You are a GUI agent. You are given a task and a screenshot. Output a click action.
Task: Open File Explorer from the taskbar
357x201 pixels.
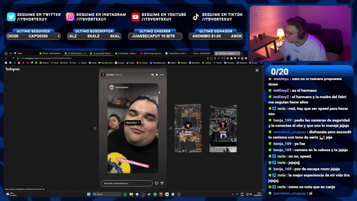131,194
